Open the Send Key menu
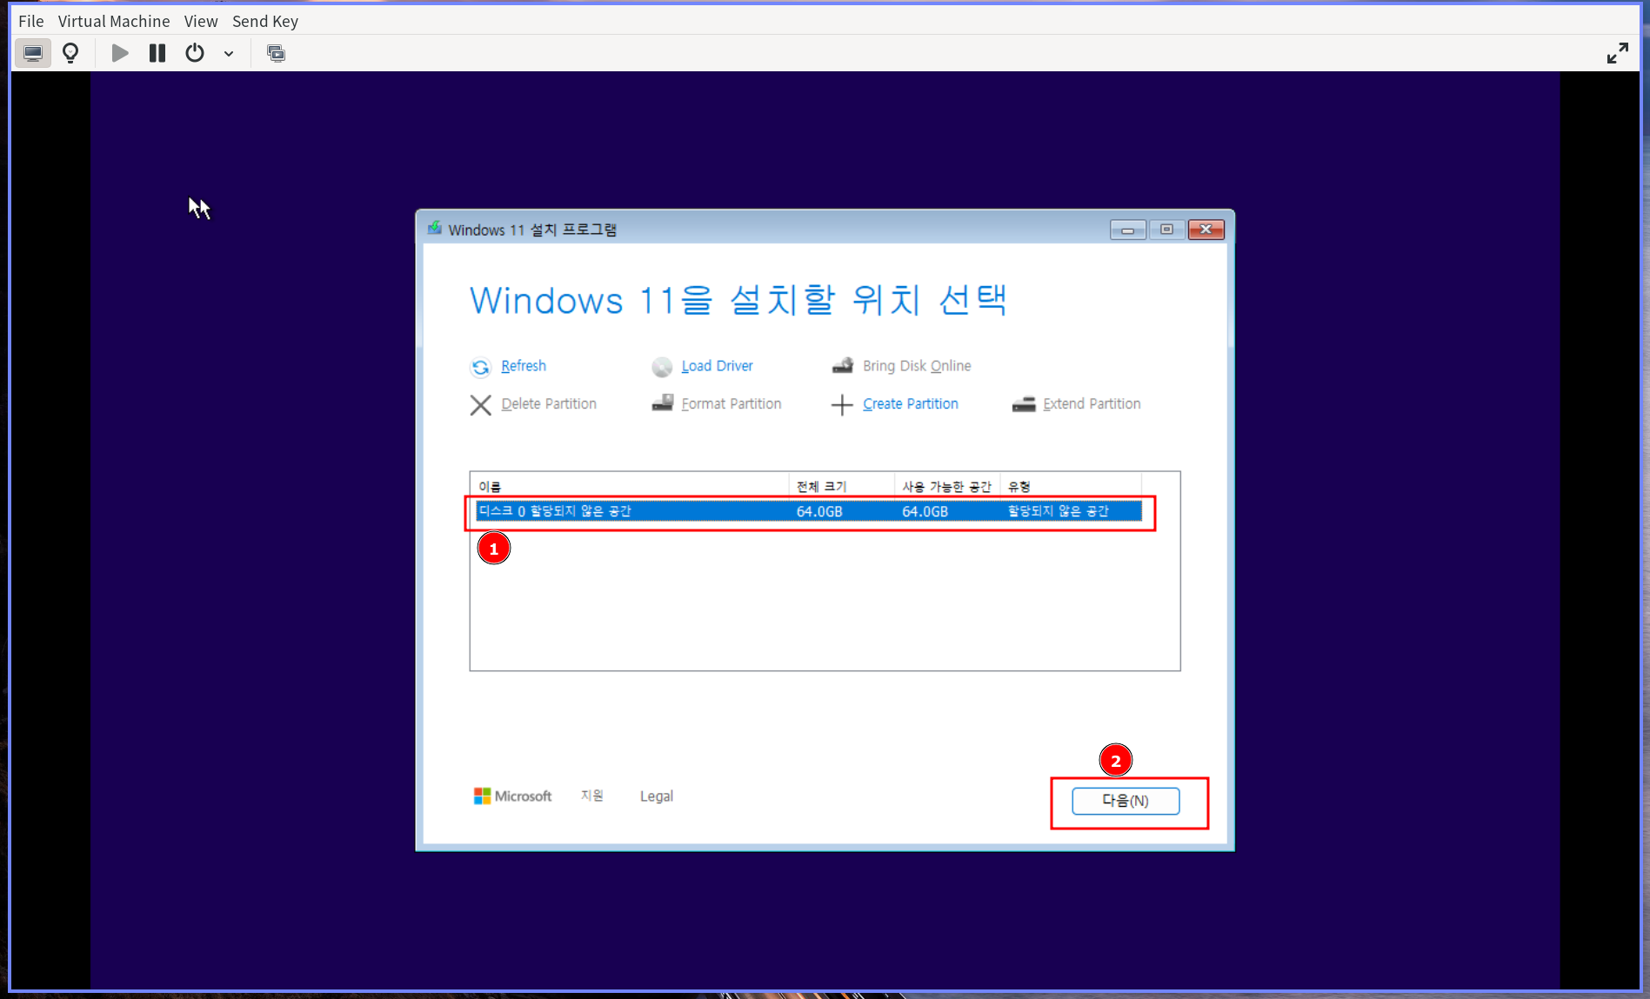 264,21
